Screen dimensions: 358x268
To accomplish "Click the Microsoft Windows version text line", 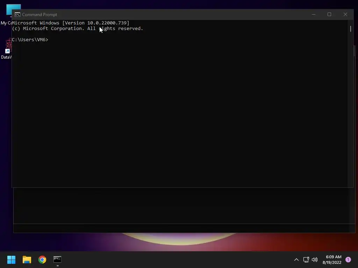I will (71, 23).
